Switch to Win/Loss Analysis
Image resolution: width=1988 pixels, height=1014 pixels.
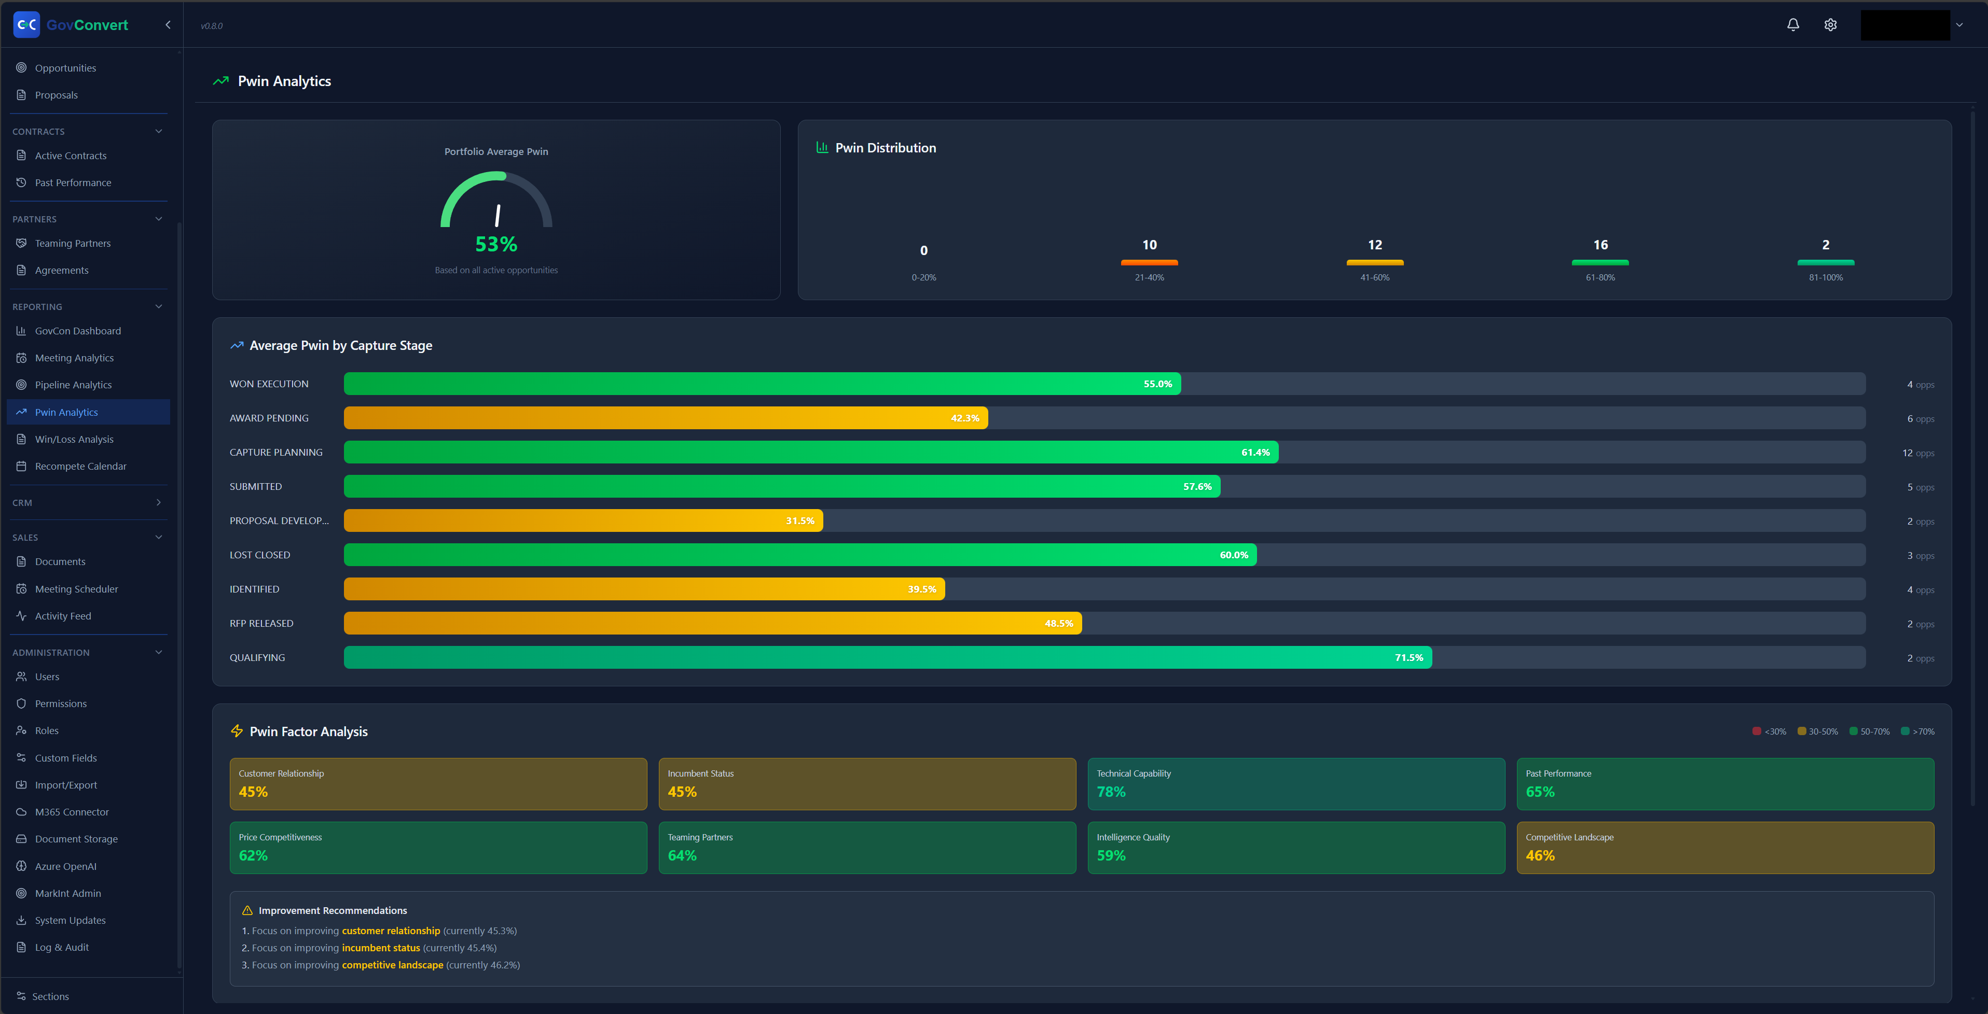click(74, 439)
